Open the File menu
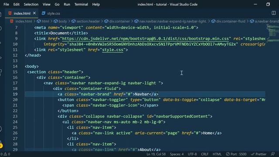Screen dimensions: 279x157 (x=6, y=4)
